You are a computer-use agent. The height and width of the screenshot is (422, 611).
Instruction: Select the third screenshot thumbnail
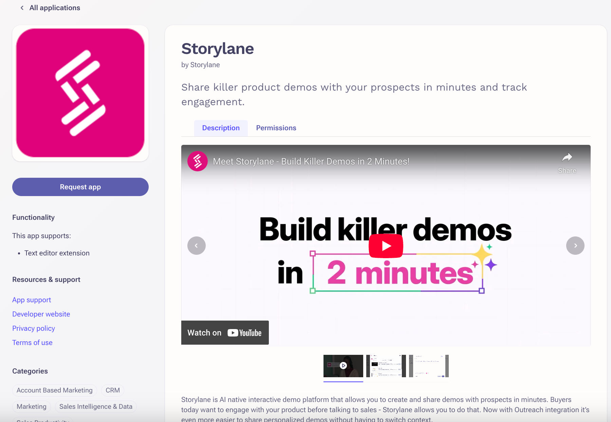click(429, 366)
